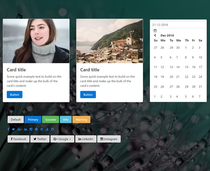Select December 25 in the calendar

click(x=155, y=87)
